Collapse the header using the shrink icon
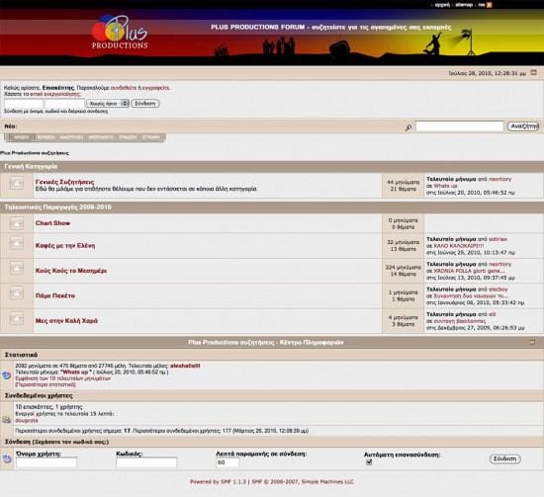This screenshot has width=544, height=497. 533,73
